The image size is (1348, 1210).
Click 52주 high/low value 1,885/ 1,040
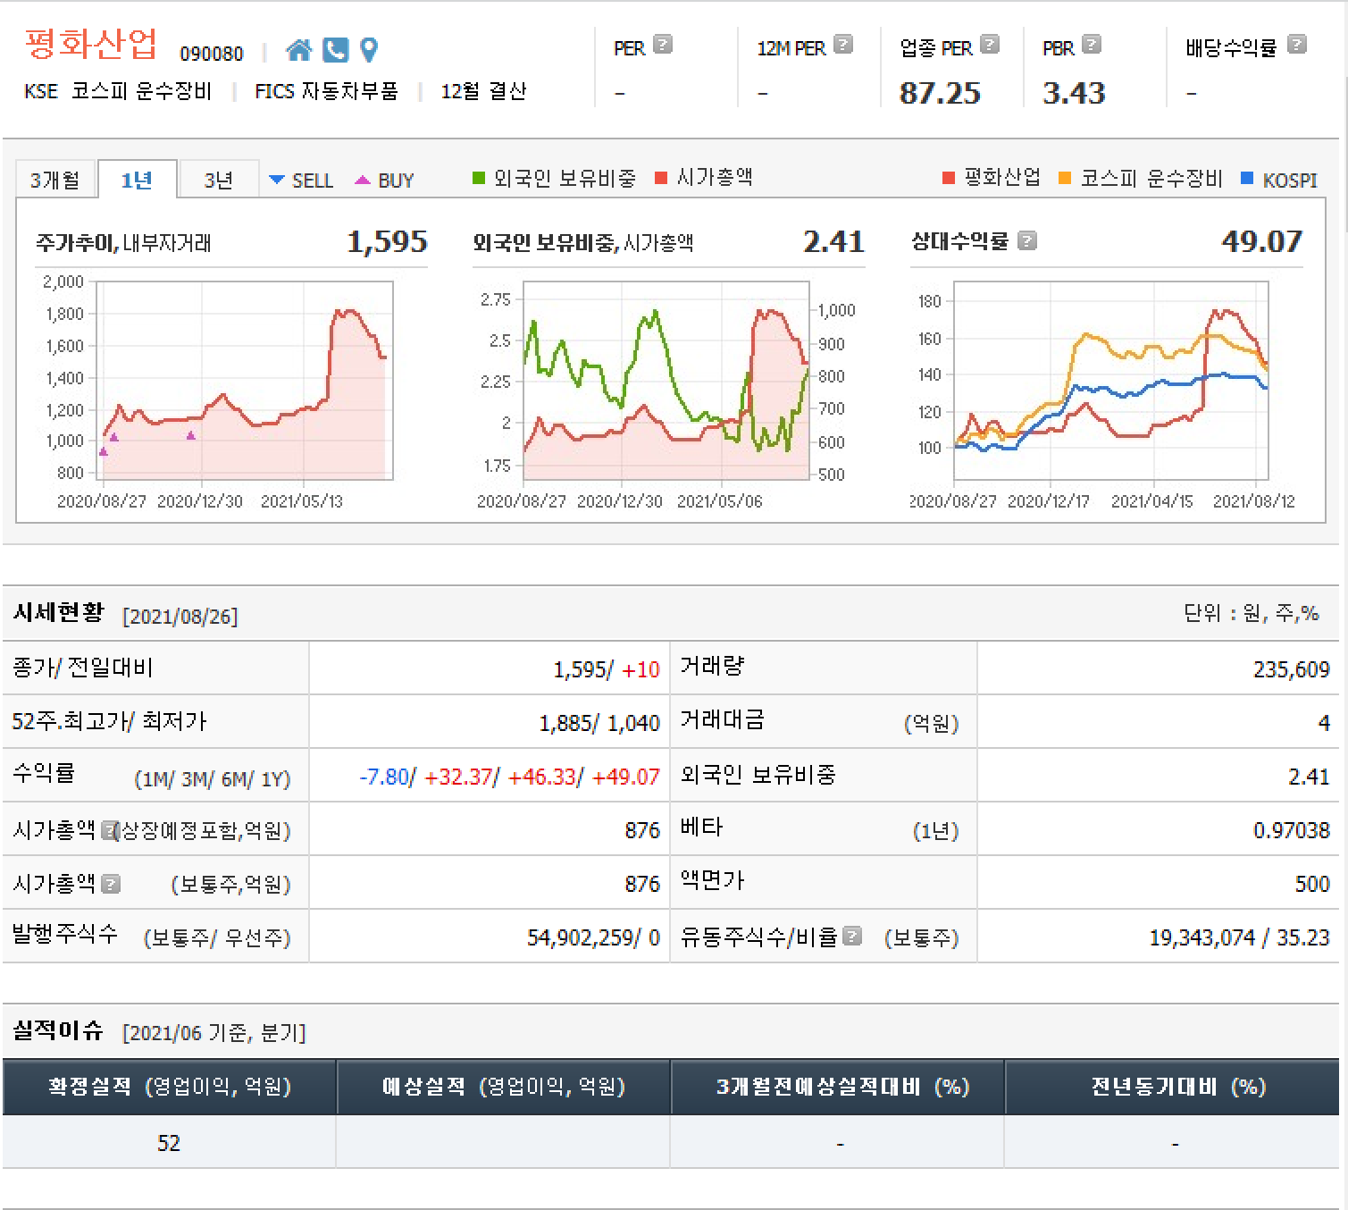[x=599, y=723]
